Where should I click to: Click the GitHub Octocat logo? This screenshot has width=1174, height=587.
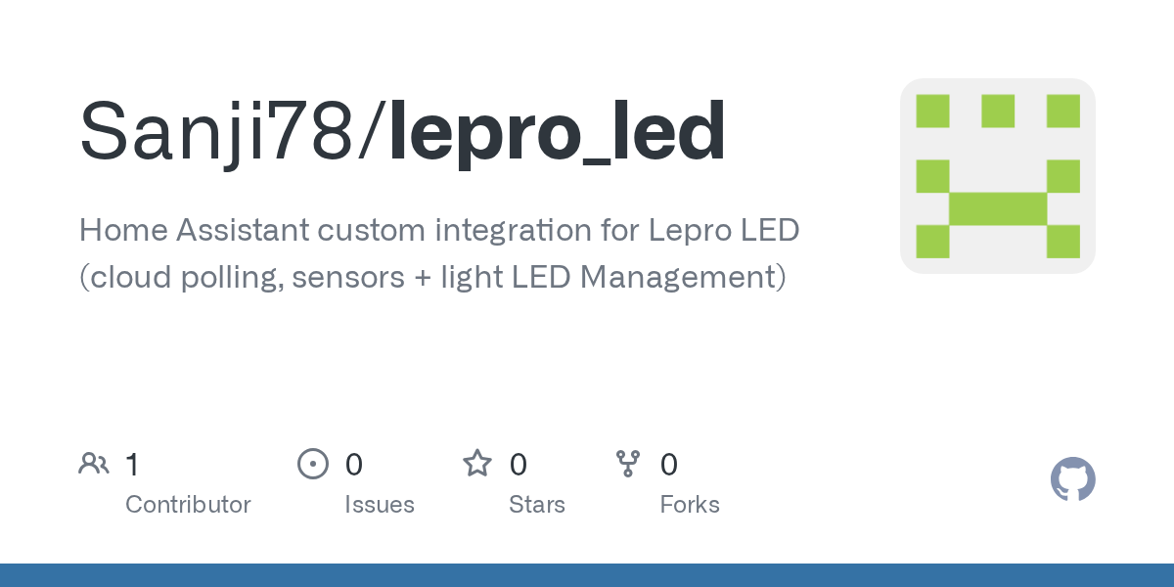tap(1072, 479)
